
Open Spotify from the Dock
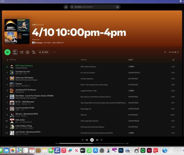coord(143,150)
